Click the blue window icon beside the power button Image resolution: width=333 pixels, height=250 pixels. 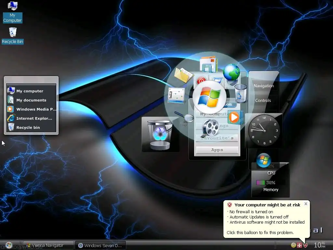tap(218, 81)
